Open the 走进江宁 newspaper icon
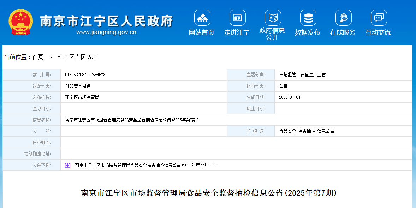The width and height of the screenshot is (416, 208). pos(237,18)
